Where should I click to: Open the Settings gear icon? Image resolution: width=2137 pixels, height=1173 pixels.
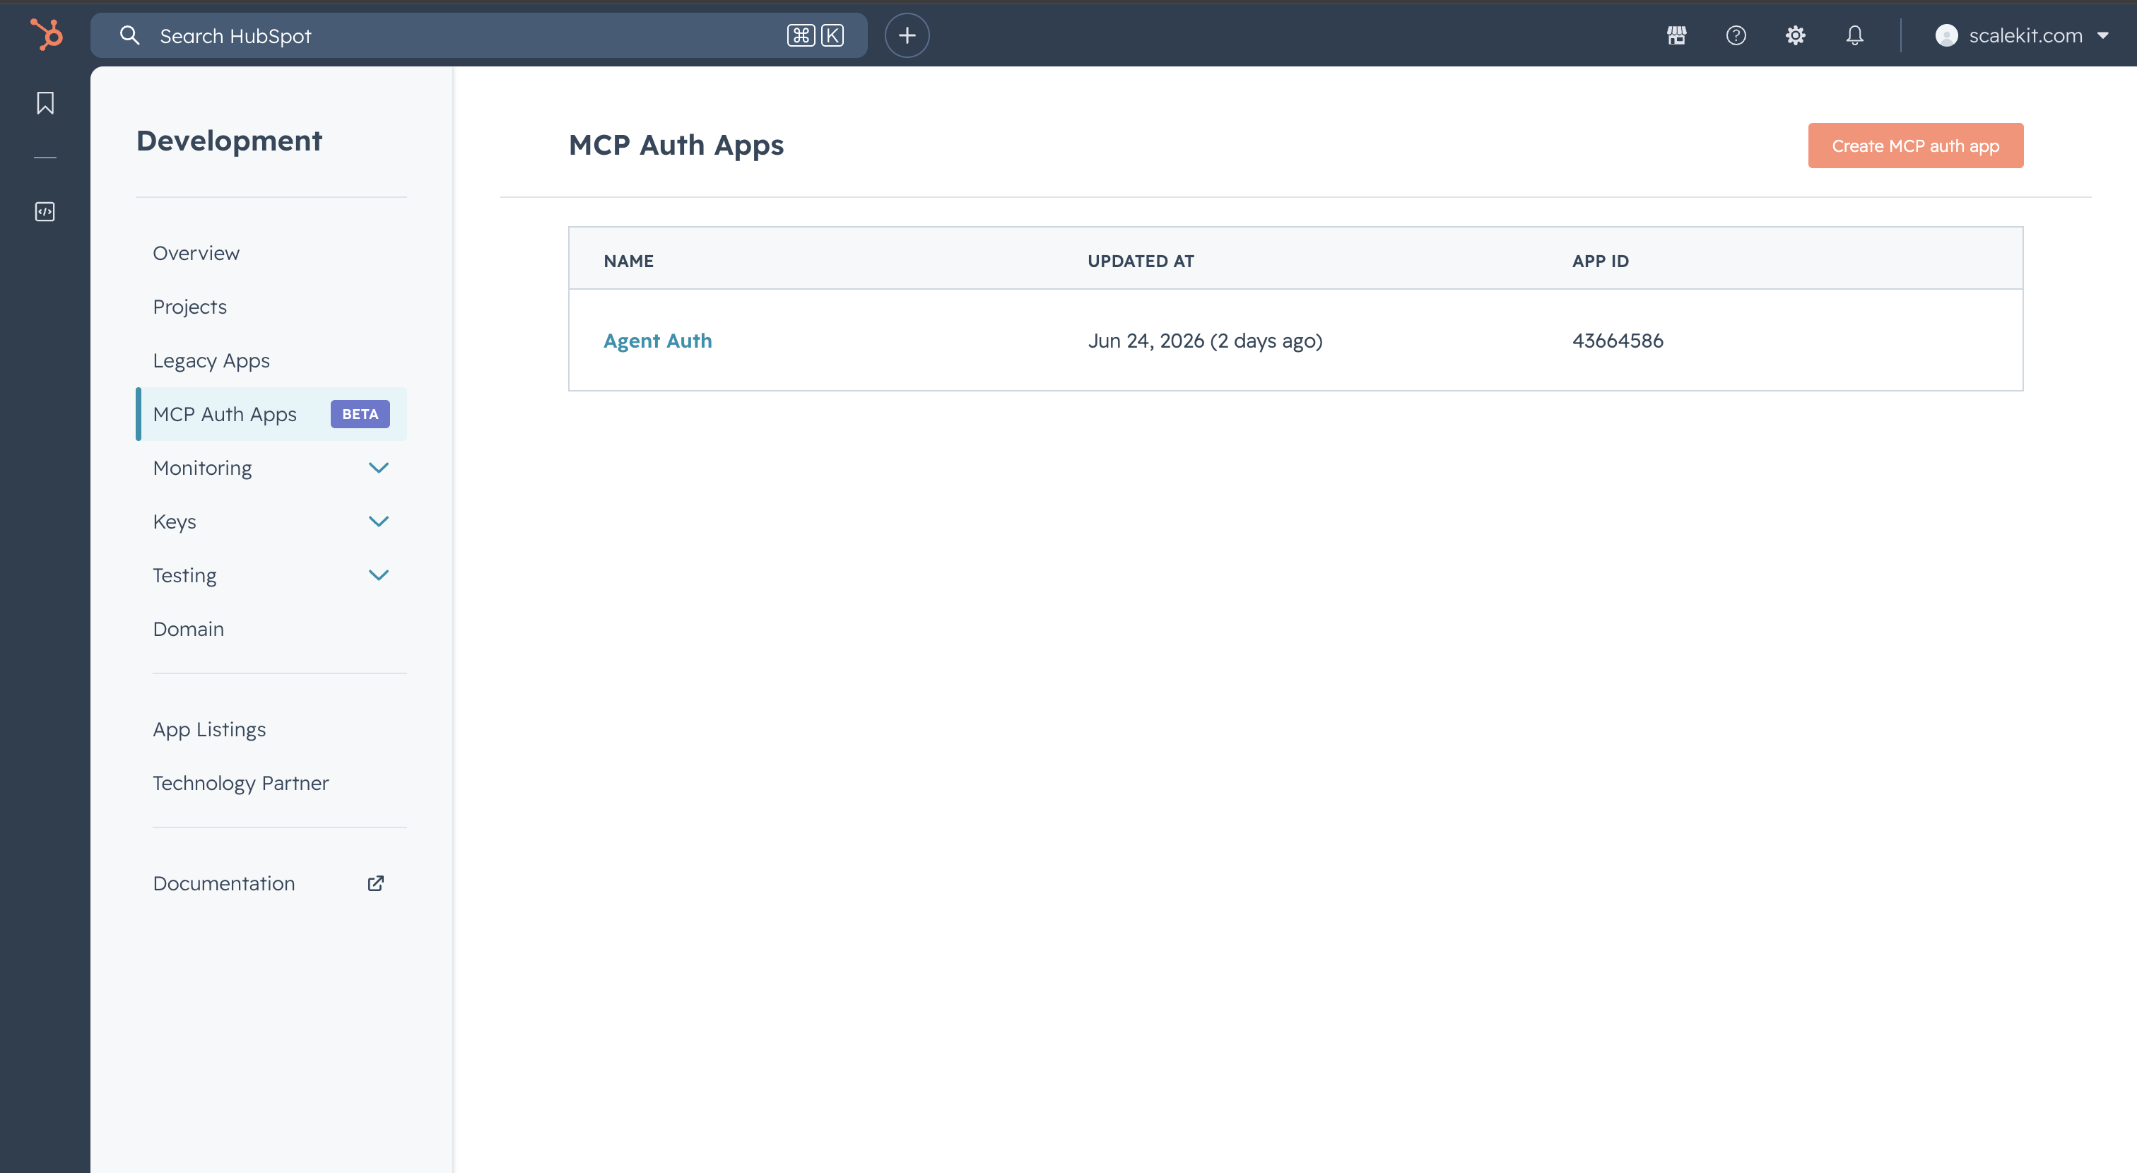tap(1795, 35)
